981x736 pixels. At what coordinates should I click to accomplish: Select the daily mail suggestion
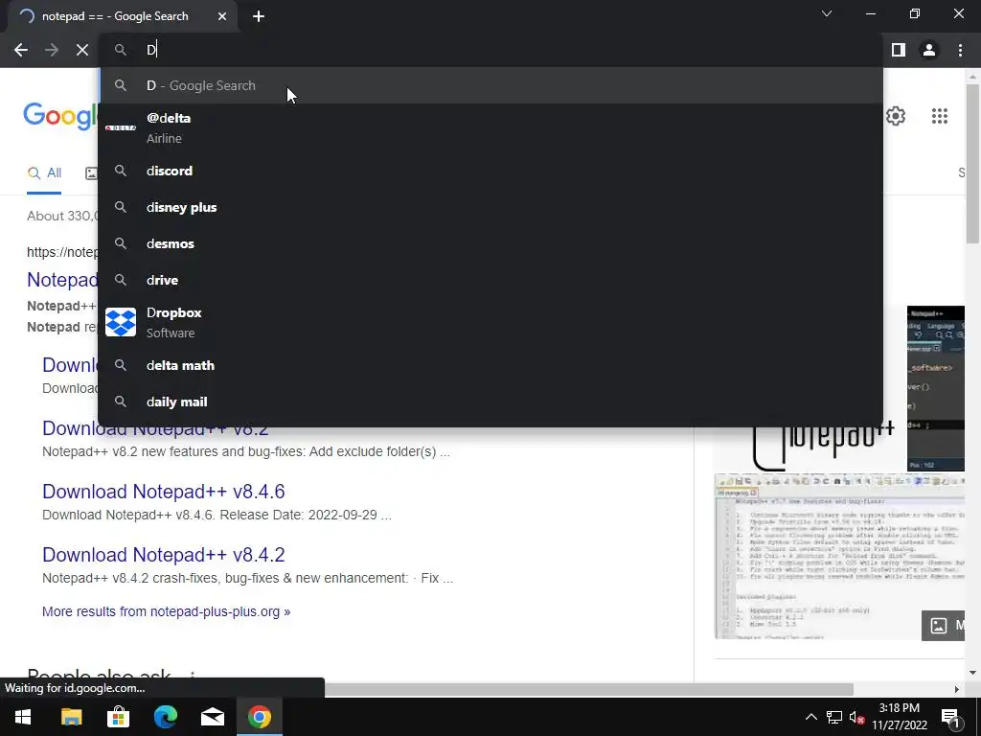pyautogui.click(x=490, y=402)
